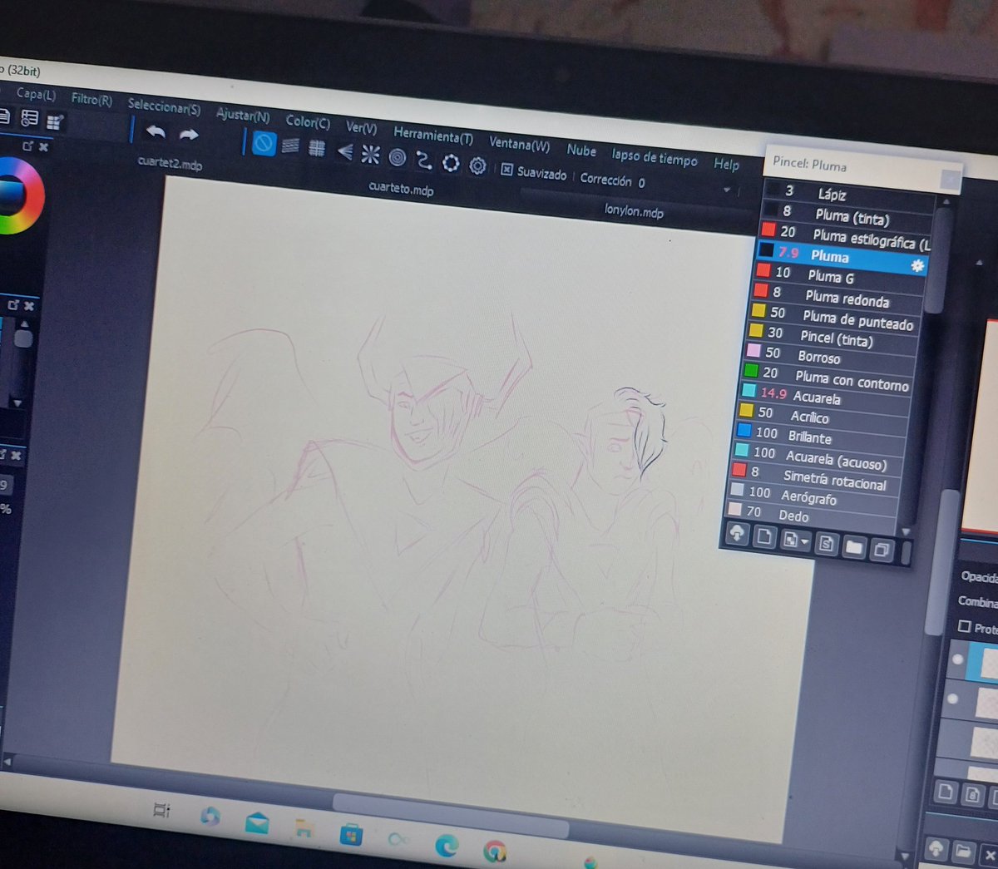This screenshot has height=869, width=998.
Task: Enable concentric circle snap guide
Action: (397, 157)
